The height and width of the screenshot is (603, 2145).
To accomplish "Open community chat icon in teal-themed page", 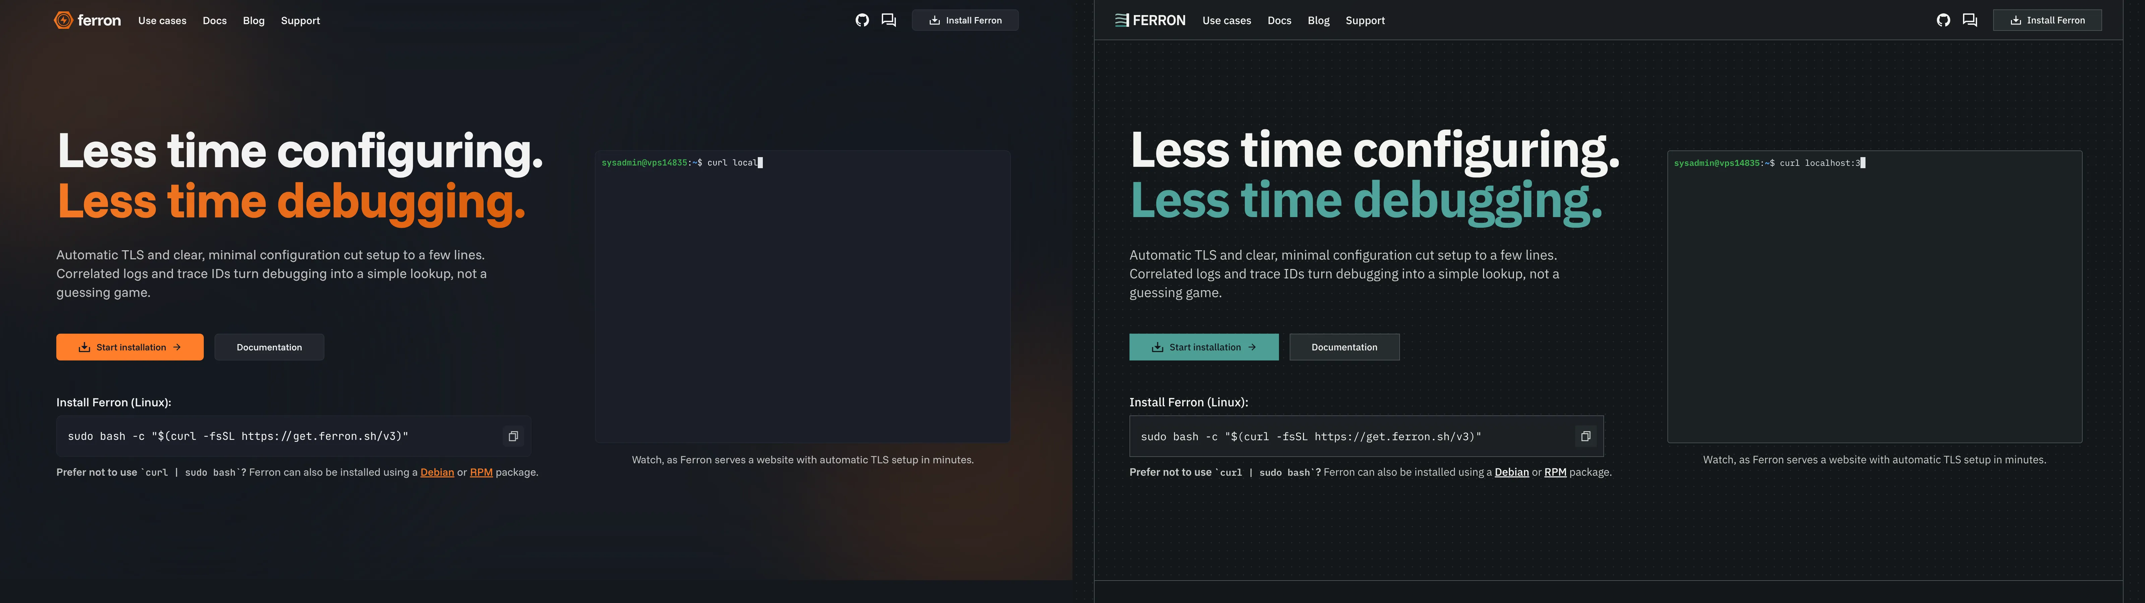I will click(x=1969, y=20).
